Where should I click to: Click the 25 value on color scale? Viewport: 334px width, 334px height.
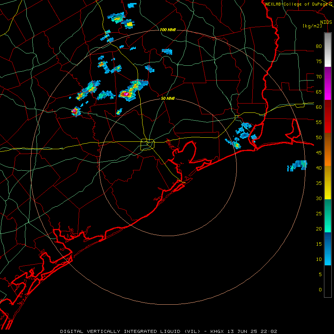coord(319,213)
